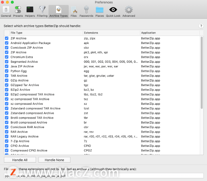Click the CPGZ extension cell

88,150
